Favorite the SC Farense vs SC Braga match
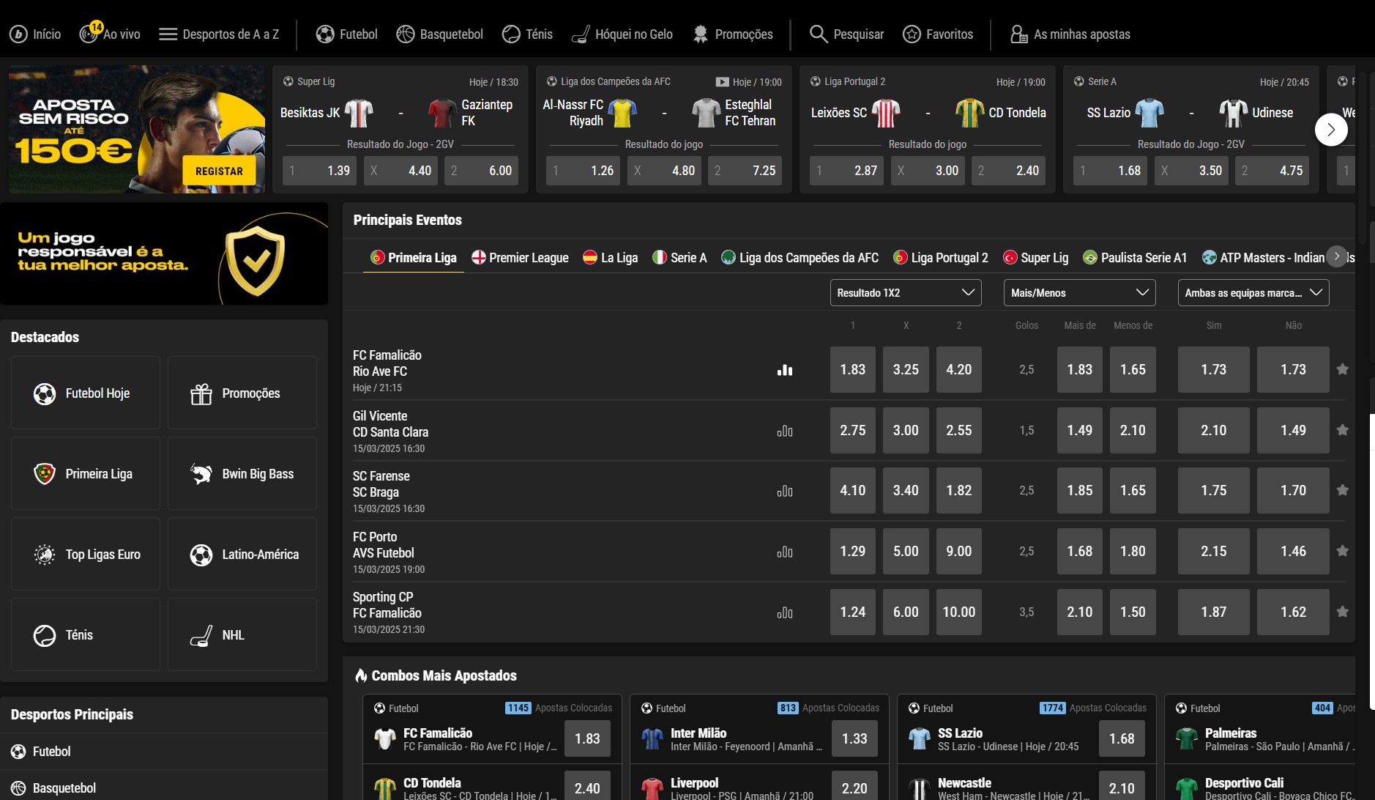 coord(1342,490)
